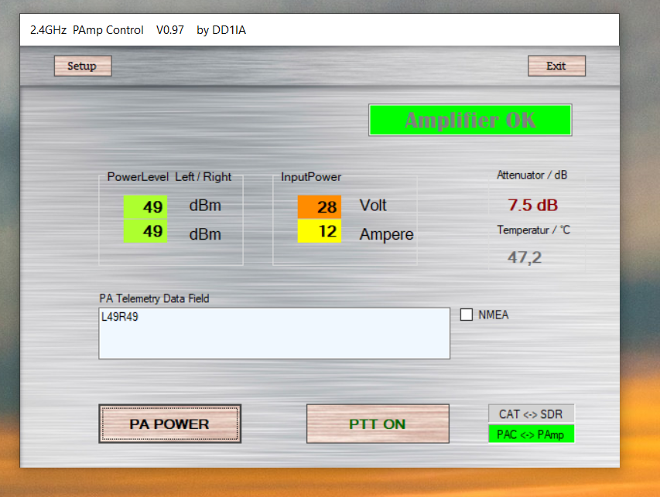Click the CAT <-> SDR status indicator
660x497 pixels.
pyautogui.click(x=531, y=414)
